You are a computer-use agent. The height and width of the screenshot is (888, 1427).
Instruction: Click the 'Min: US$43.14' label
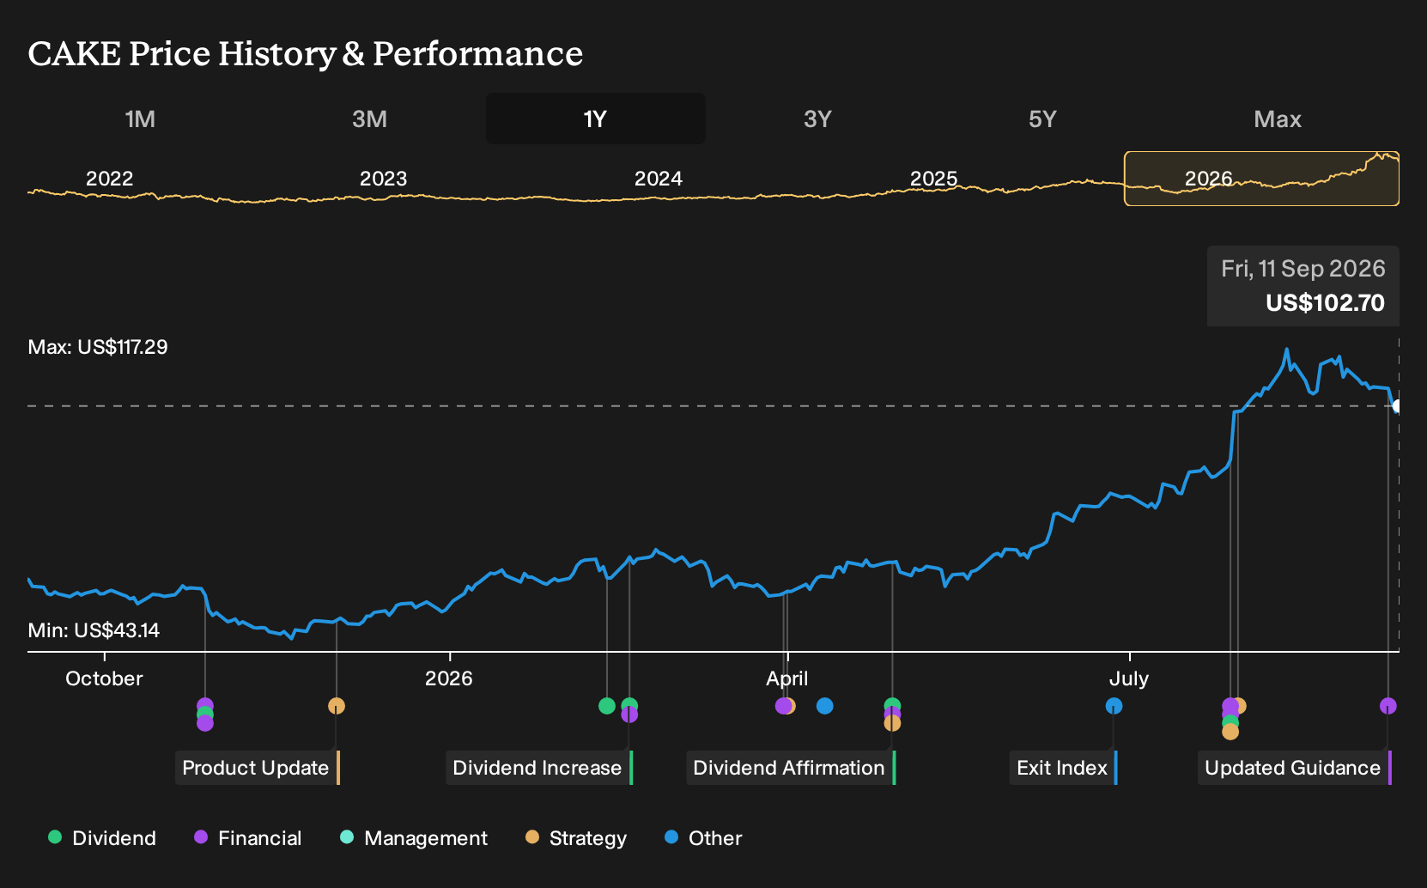point(94,630)
